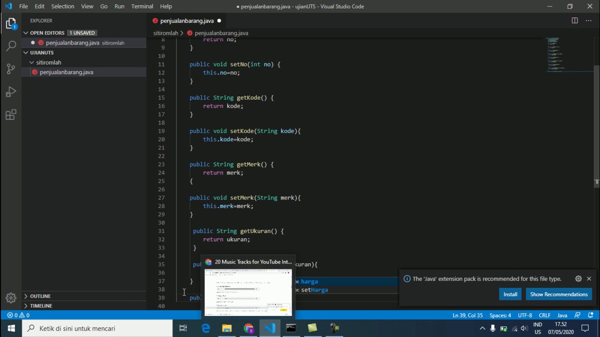Click the code minimap
Screen dimensions: 600x337
click(570, 55)
